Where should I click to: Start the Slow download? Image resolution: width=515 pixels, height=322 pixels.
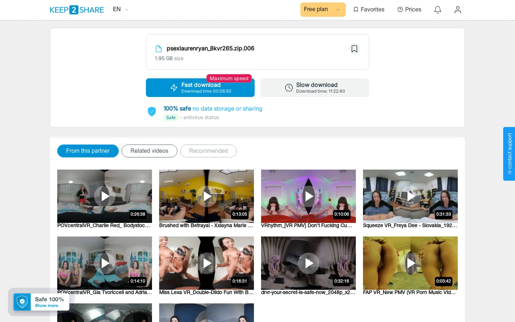(x=315, y=88)
